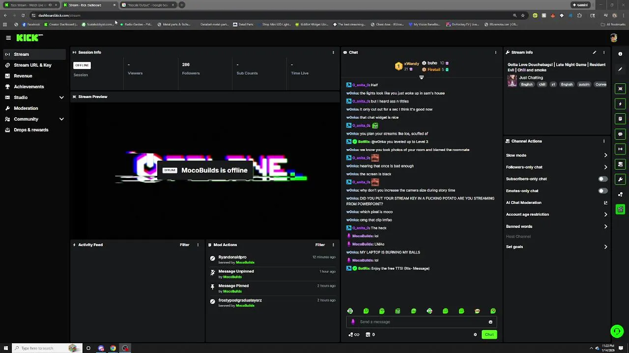
Task: Click MocoBuilds link under Ryandonaldpro ban
Action: click(245, 262)
